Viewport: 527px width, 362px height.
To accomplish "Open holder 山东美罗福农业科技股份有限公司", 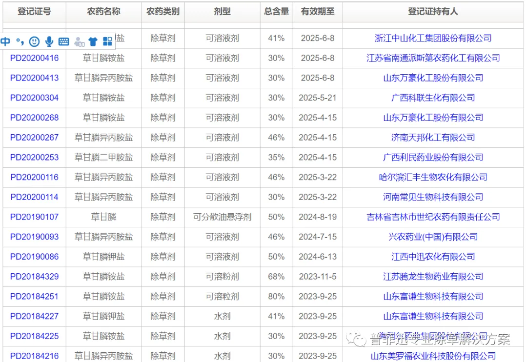I will click(433, 356).
